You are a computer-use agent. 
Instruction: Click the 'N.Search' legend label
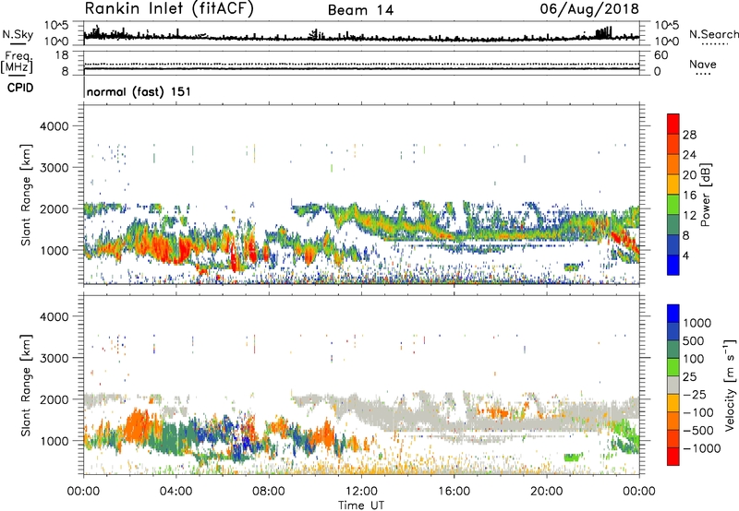click(713, 34)
